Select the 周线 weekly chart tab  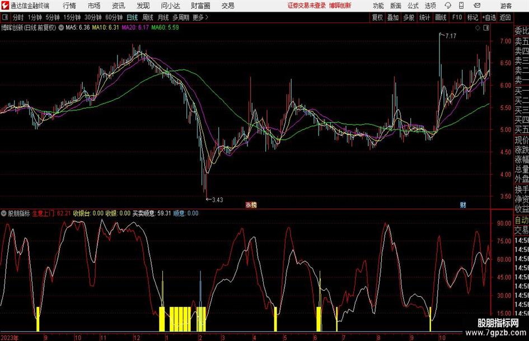pos(148,17)
